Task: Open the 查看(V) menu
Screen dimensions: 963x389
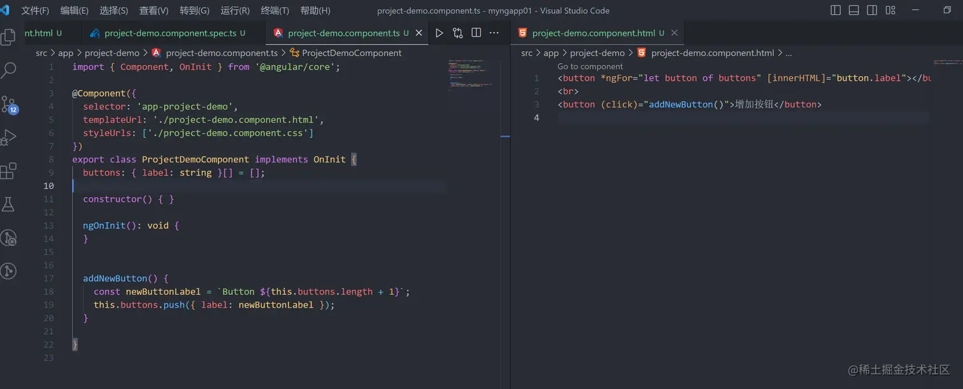Action: coord(153,10)
